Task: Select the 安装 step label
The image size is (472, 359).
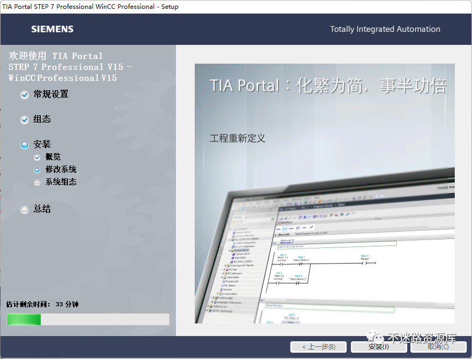Action: coord(42,144)
